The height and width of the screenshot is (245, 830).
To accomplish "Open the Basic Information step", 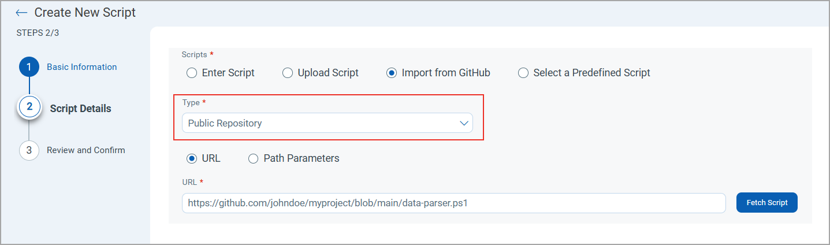I will coord(82,67).
